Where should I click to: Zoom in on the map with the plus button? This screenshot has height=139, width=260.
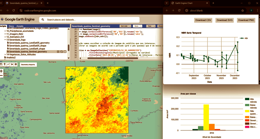(x=1, y=71)
